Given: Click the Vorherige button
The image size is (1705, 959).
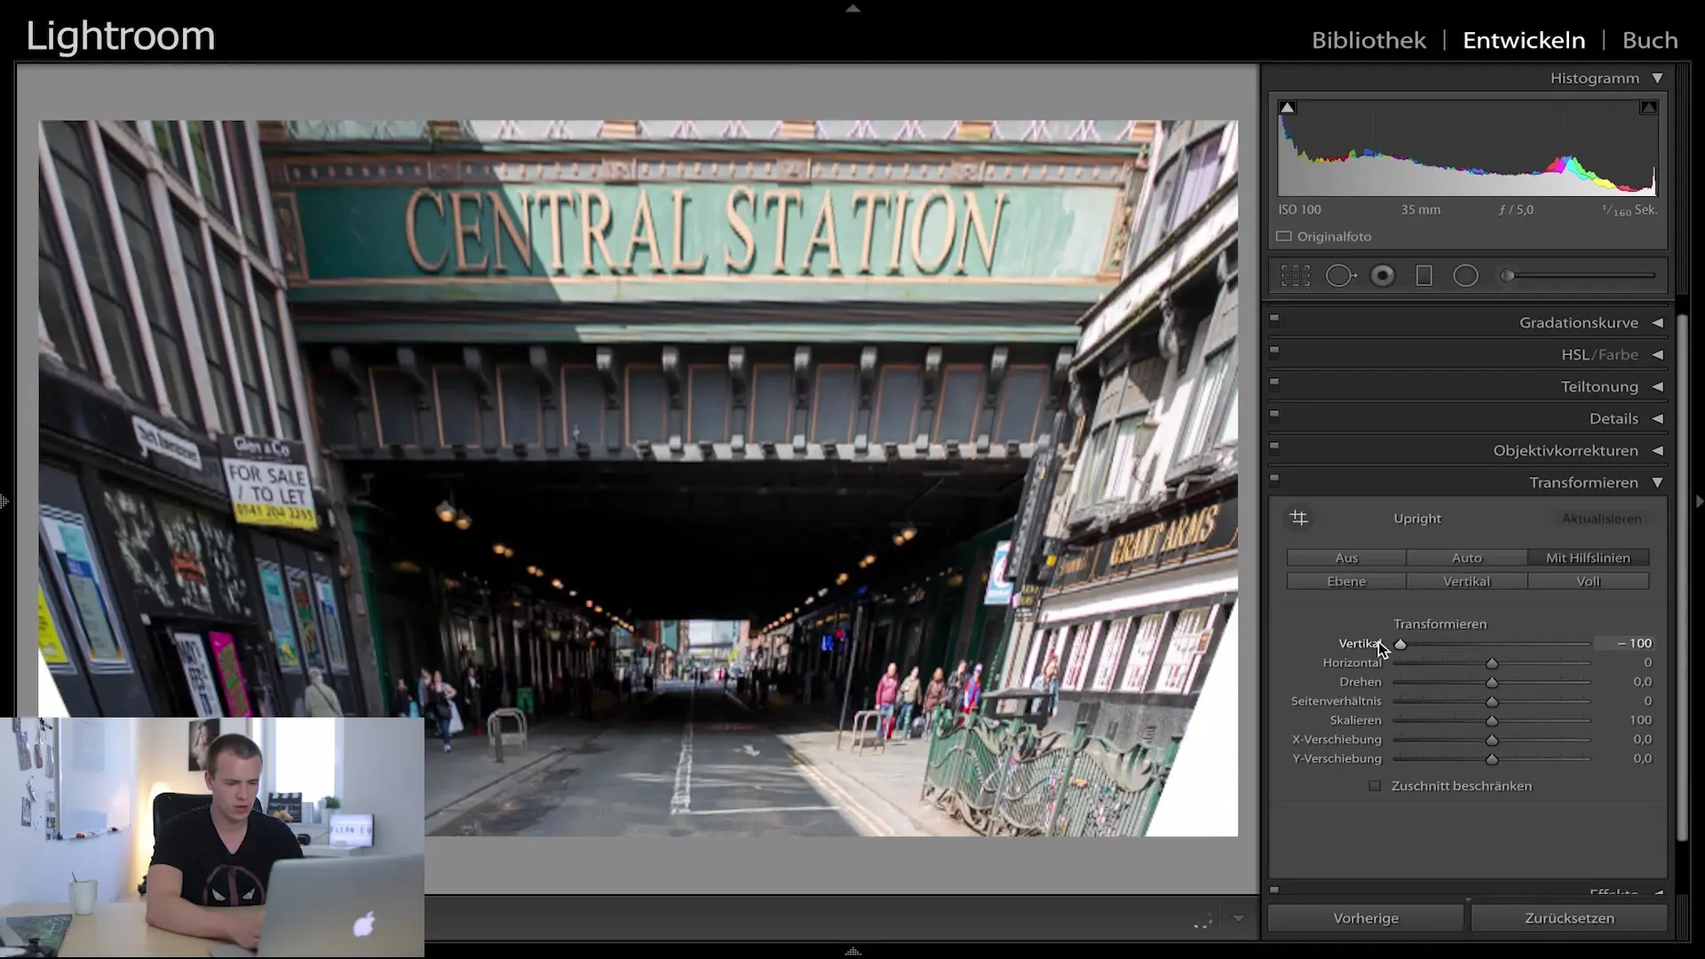Looking at the screenshot, I should pyautogui.click(x=1366, y=918).
